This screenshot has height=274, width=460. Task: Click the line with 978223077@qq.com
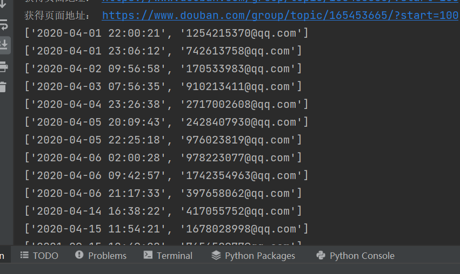(163, 158)
